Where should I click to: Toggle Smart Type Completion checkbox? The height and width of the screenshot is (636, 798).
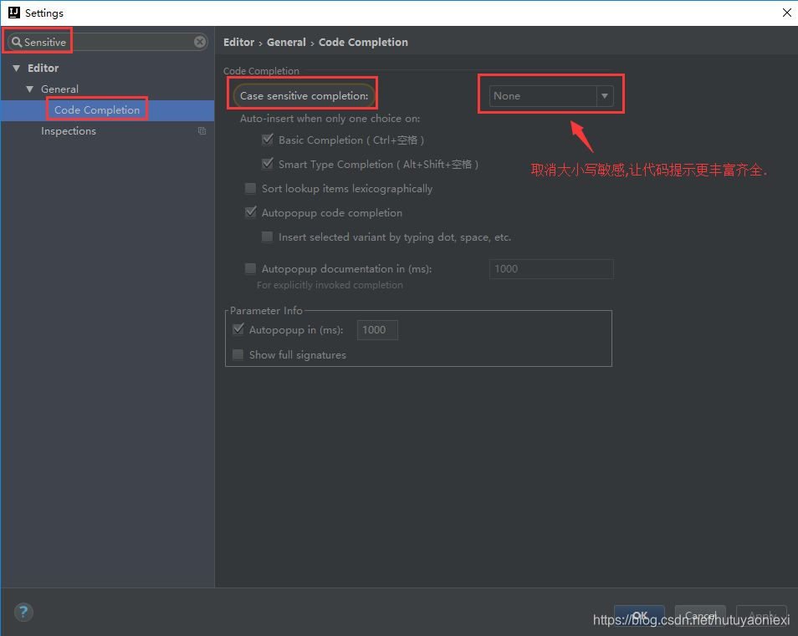(267, 164)
